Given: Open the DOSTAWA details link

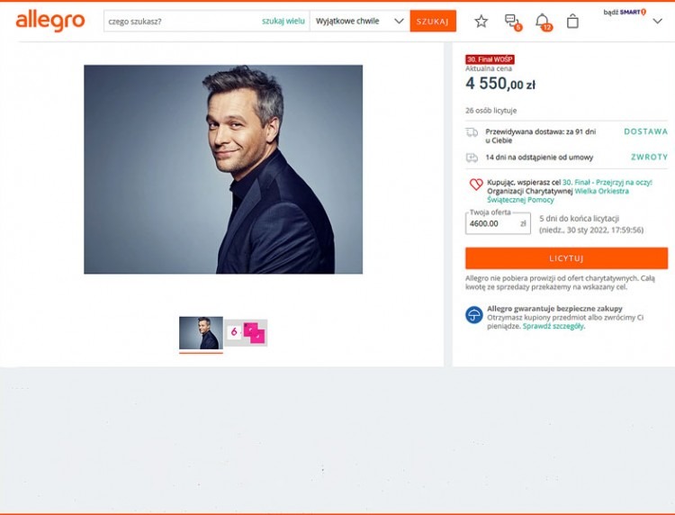Looking at the screenshot, I should click(645, 131).
